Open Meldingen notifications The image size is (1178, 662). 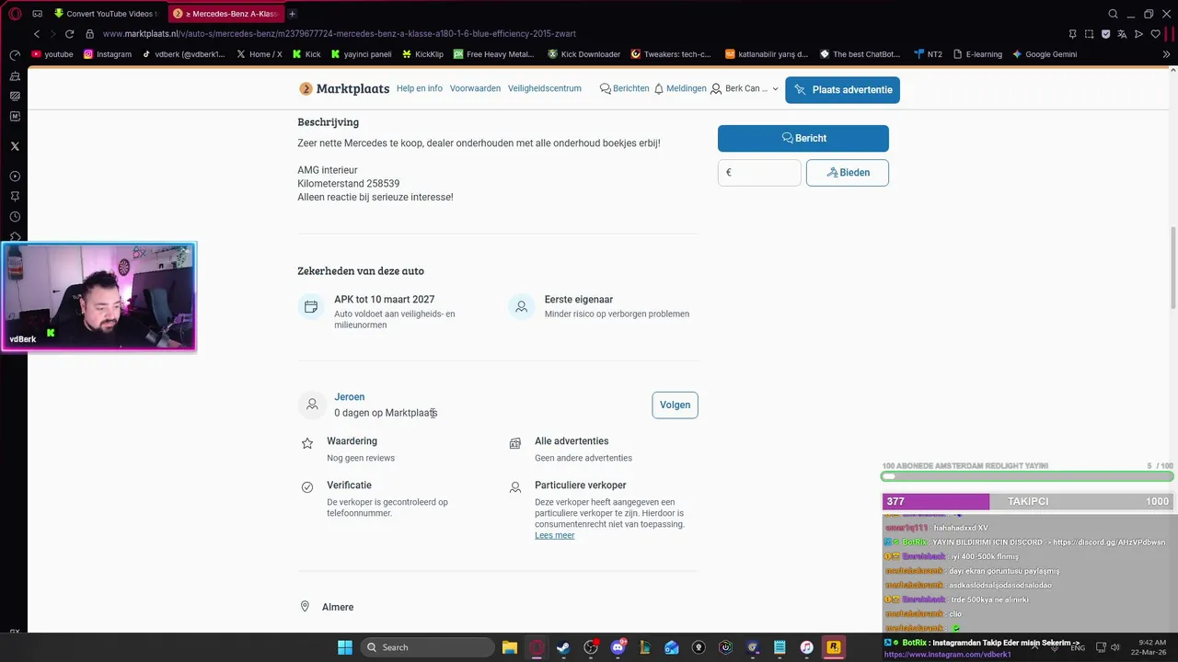click(679, 88)
